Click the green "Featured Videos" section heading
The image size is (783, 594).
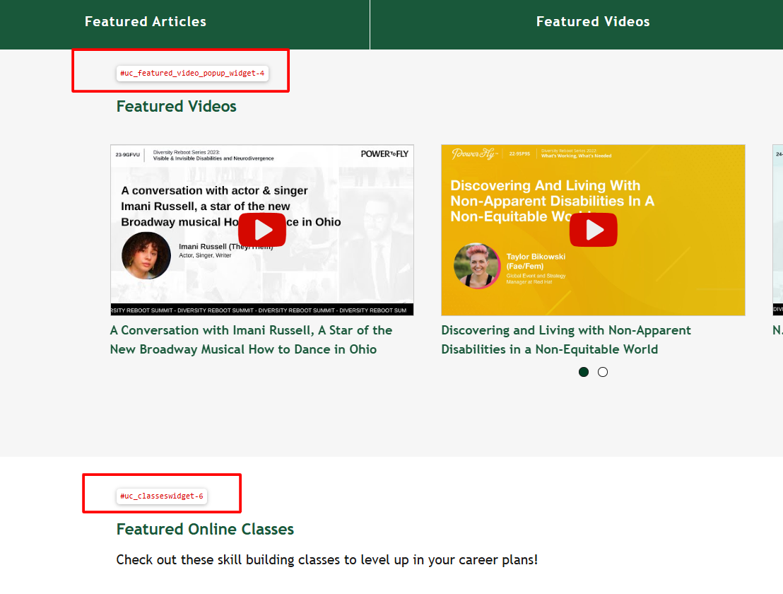176,106
